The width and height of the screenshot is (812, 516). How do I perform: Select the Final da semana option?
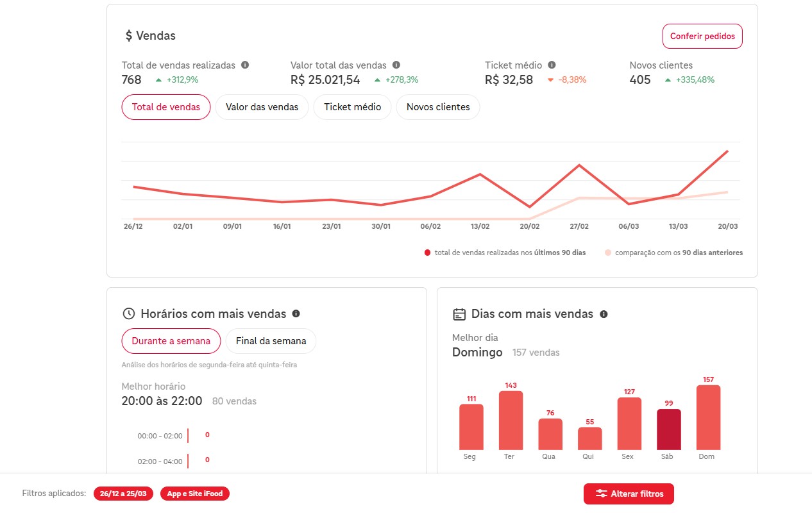click(271, 341)
